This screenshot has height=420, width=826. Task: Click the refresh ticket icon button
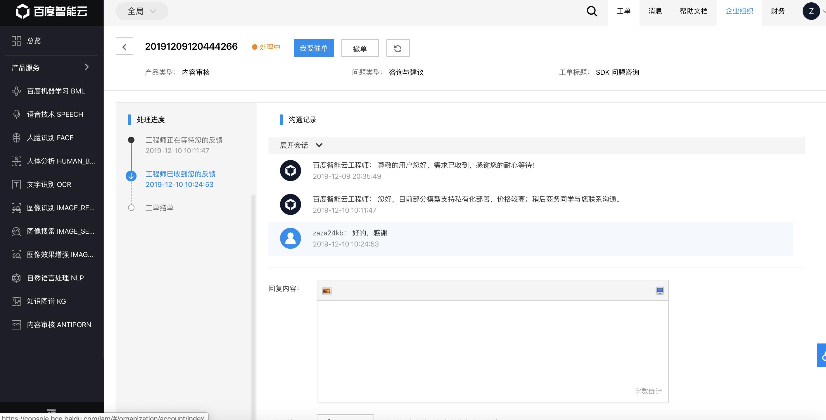tap(398, 48)
